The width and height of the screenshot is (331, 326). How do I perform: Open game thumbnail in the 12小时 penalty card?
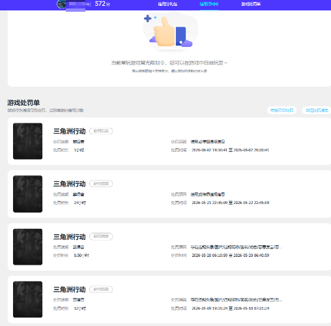pos(27,299)
